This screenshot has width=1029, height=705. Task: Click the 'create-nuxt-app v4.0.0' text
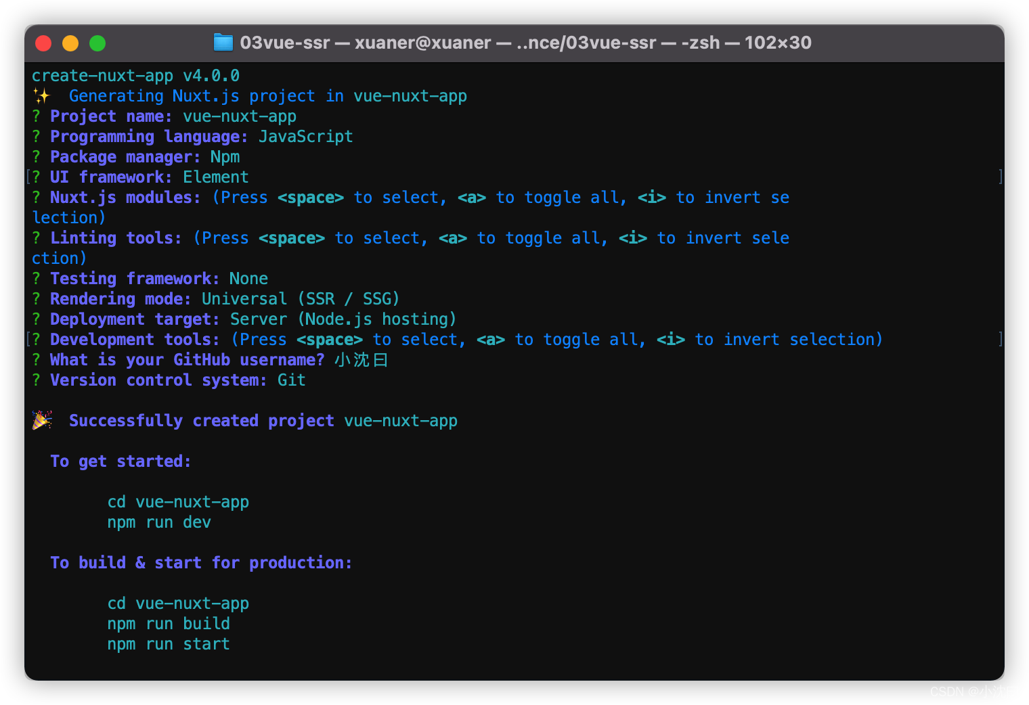[135, 76]
